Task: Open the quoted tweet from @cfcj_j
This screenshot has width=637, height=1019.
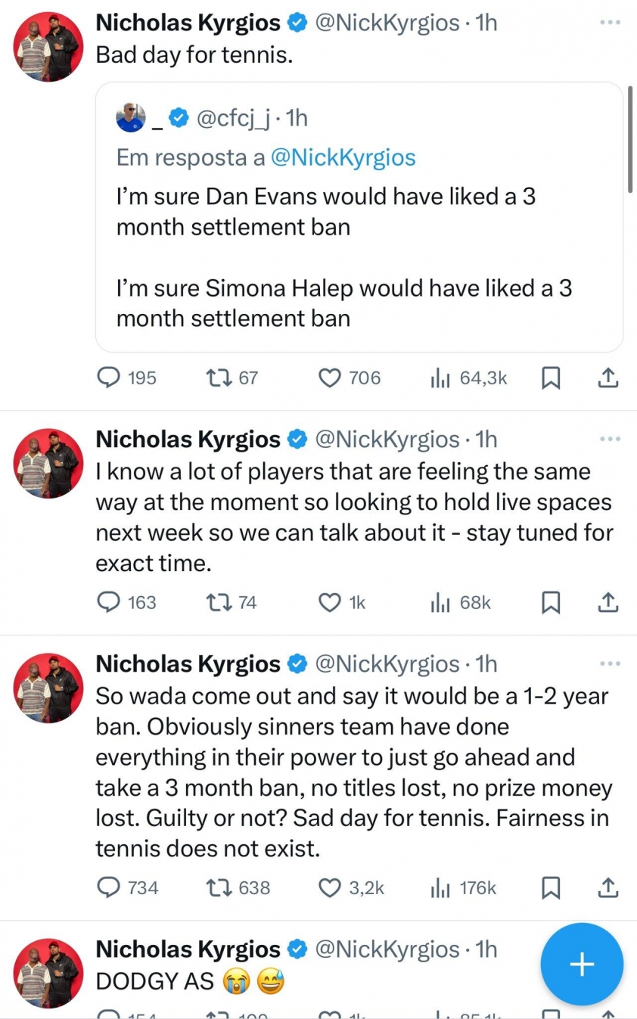Action: point(359,217)
